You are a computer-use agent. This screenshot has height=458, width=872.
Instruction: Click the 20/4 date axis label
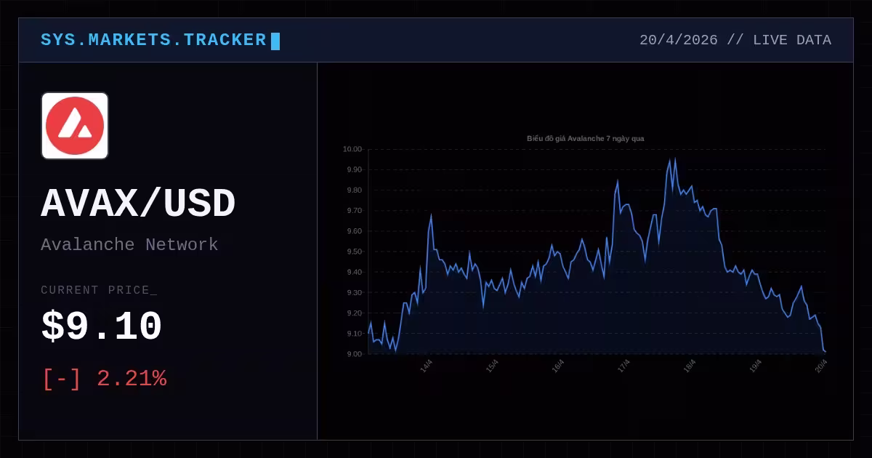click(821, 366)
